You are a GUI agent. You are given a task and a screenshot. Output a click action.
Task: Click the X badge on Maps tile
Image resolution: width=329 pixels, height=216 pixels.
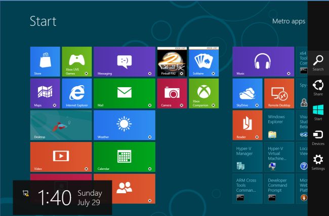(x=55, y=105)
